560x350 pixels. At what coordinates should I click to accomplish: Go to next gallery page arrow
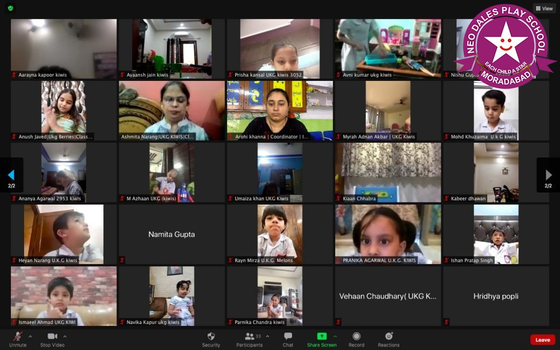(x=548, y=175)
